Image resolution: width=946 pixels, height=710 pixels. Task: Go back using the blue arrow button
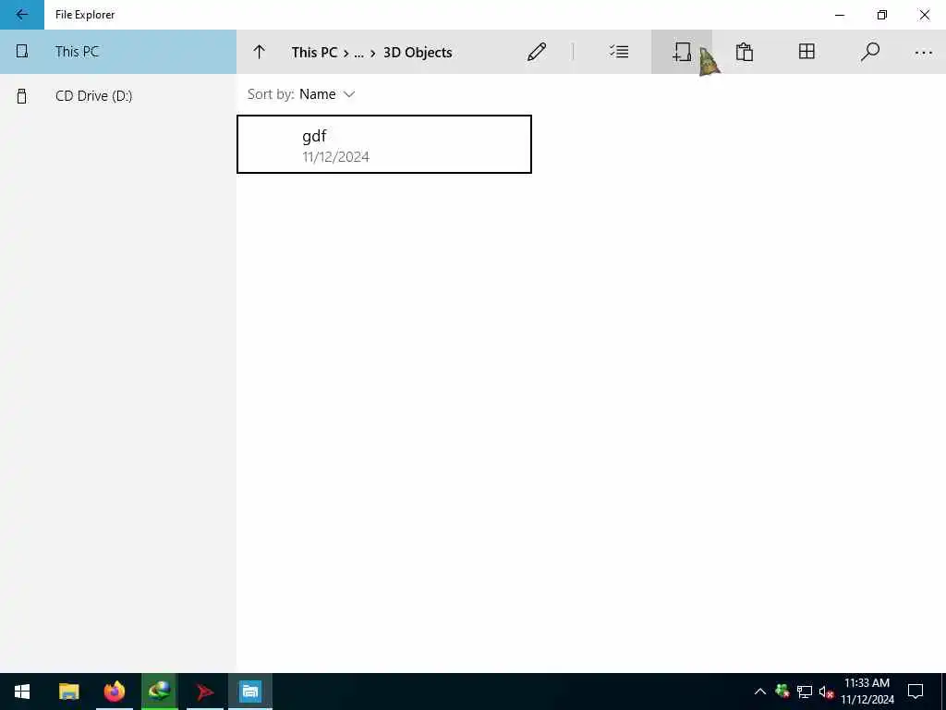tap(22, 15)
